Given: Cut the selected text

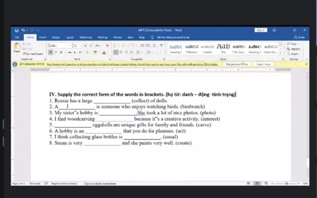Looking at the screenshot, I should tap(27, 44).
